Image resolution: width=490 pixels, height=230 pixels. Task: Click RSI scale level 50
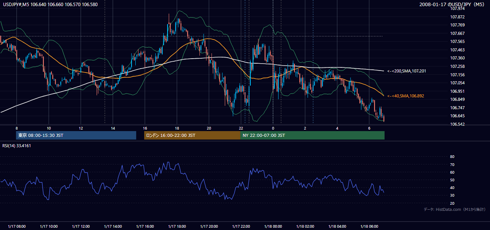(x=452, y=180)
